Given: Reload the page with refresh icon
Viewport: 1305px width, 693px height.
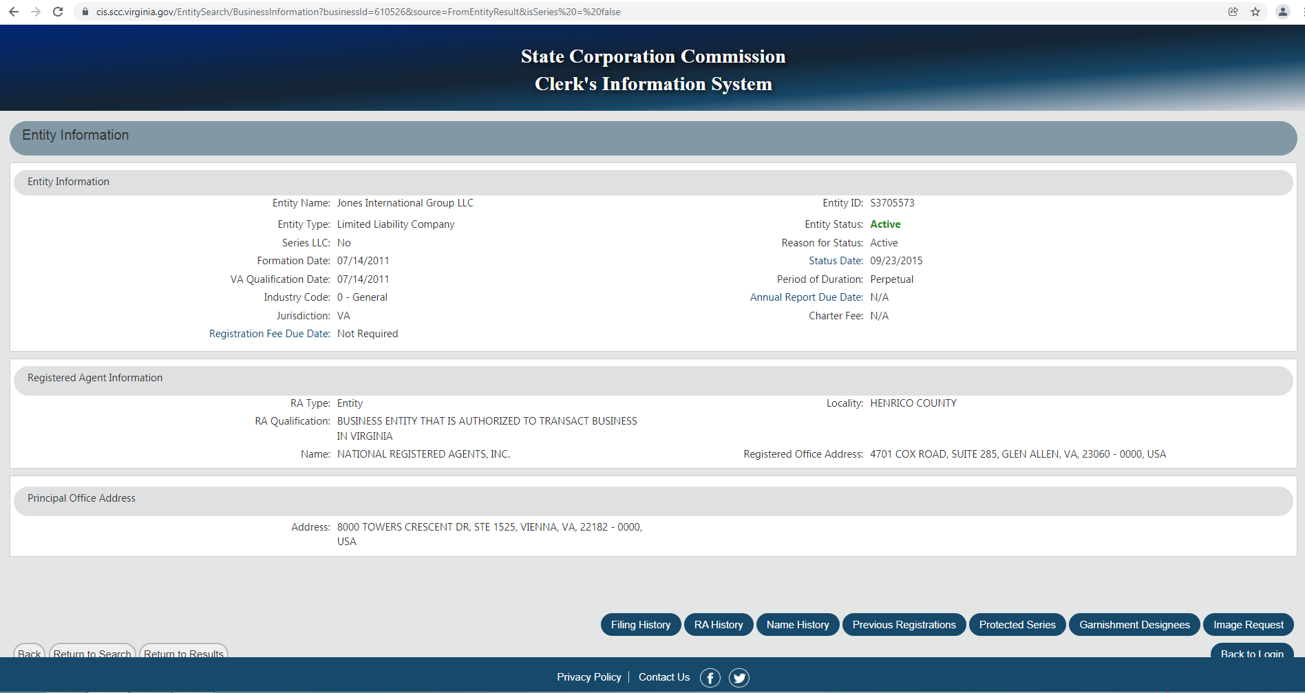Looking at the screenshot, I should [x=58, y=12].
